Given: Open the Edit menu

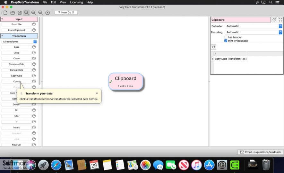Looking at the screenshot, I should click(x=54, y=2).
